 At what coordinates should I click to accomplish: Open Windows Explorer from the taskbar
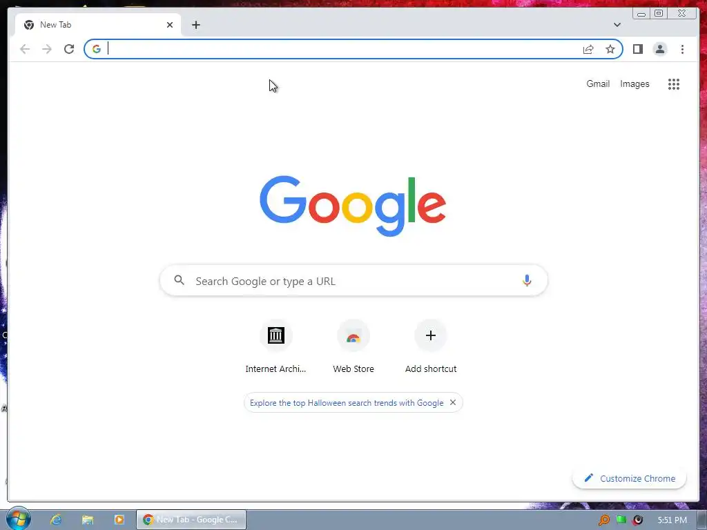click(88, 520)
